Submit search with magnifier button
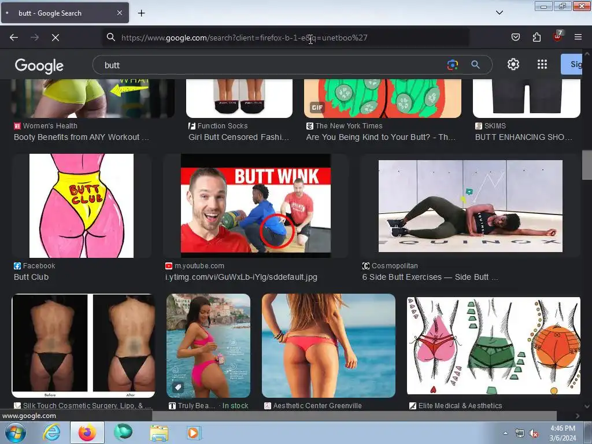Image resolution: width=592 pixels, height=444 pixels. pyautogui.click(x=475, y=65)
